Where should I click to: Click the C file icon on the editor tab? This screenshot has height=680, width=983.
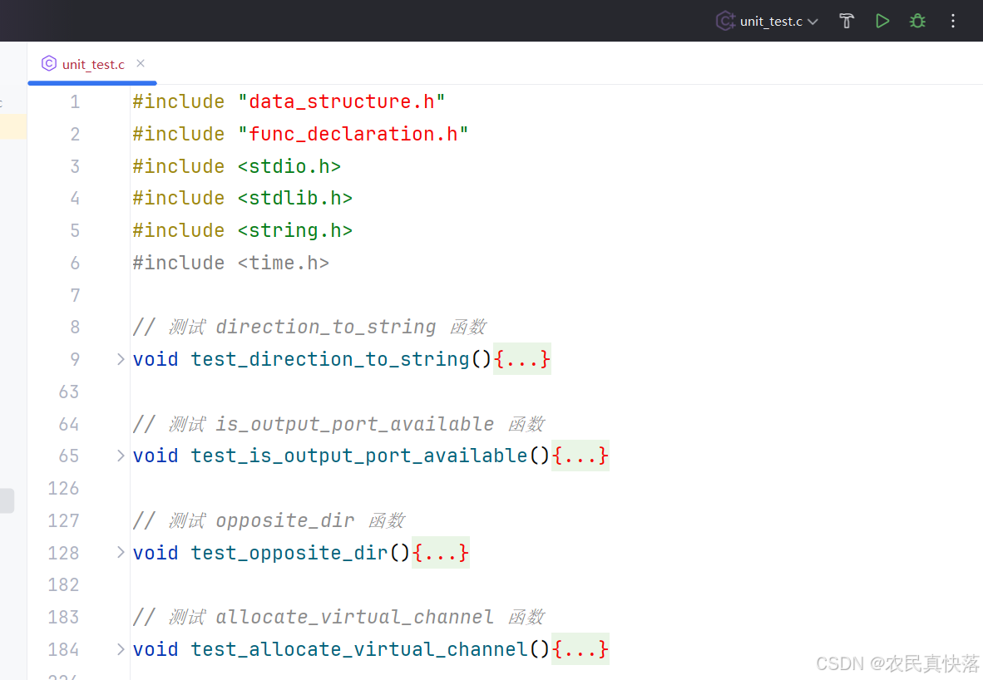pos(49,64)
